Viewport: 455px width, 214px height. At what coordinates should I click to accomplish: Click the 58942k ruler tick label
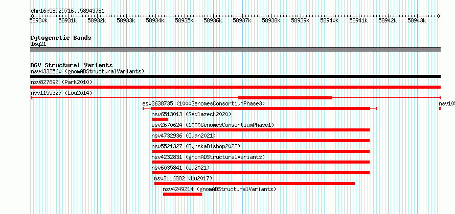pos(388,20)
